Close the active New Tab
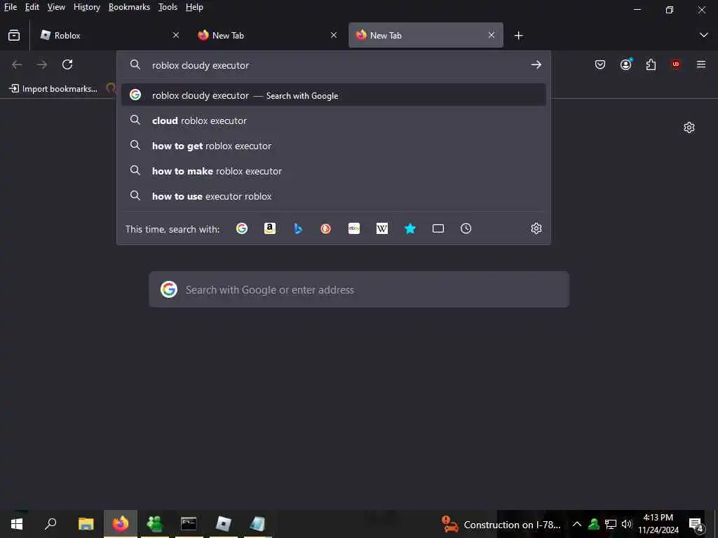Viewport: 718px width, 538px height. click(492, 35)
